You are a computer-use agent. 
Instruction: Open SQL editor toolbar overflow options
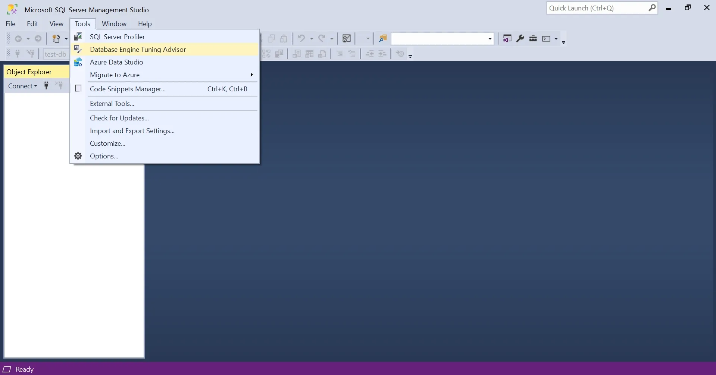[x=410, y=57]
